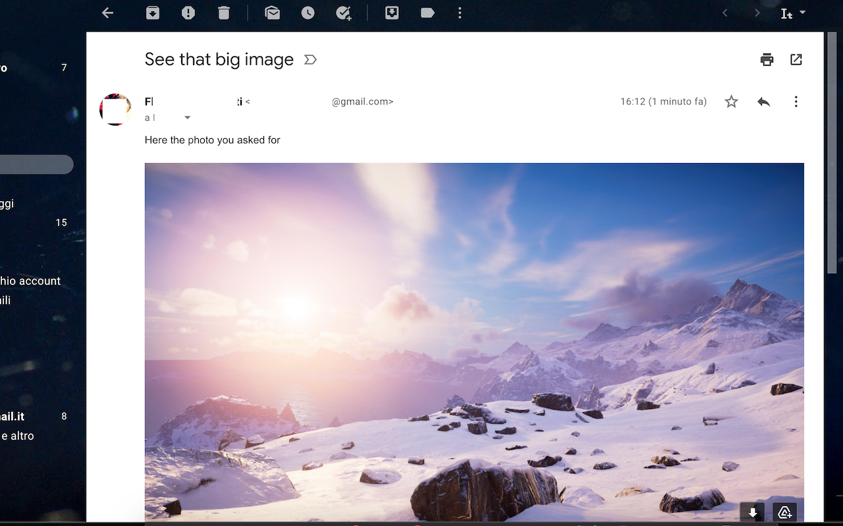Screen dimensions: 843x526
Task: Delete the email with trash icon
Action: tap(224, 13)
